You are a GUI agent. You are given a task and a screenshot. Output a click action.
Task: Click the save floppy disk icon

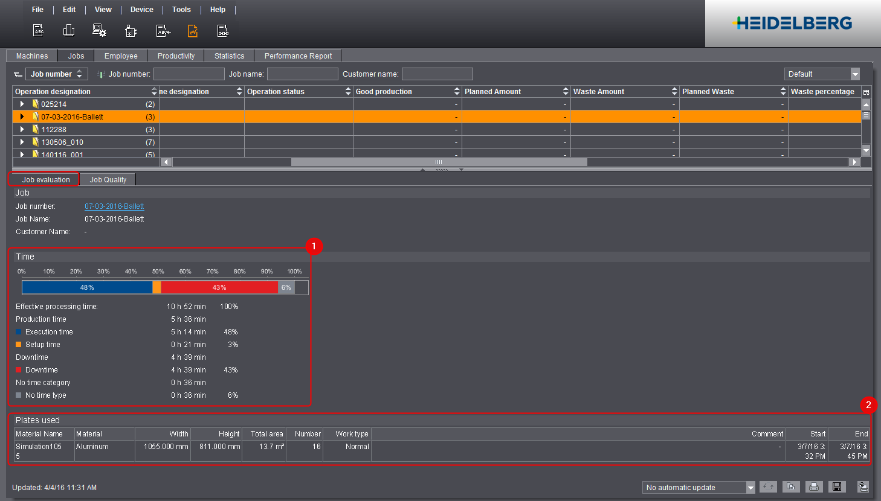[836, 487]
